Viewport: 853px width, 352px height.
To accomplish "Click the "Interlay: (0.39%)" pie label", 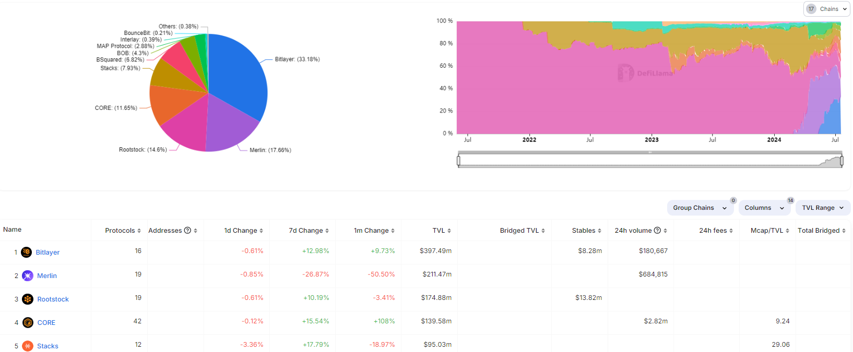I will [x=141, y=40].
